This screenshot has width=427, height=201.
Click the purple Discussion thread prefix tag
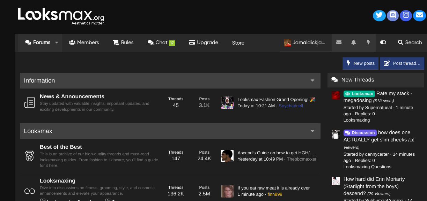coord(360,133)
